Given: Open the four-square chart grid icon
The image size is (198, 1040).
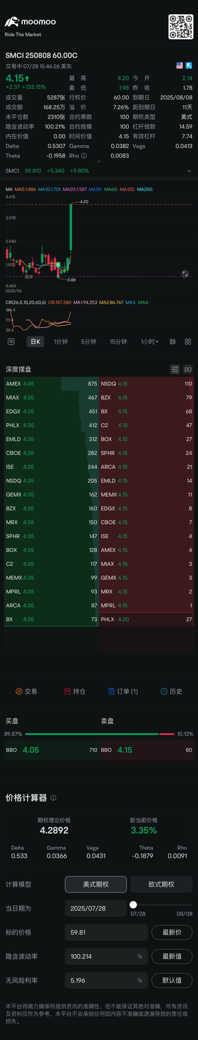Looking at the screenshot, I should pos(187,341).
